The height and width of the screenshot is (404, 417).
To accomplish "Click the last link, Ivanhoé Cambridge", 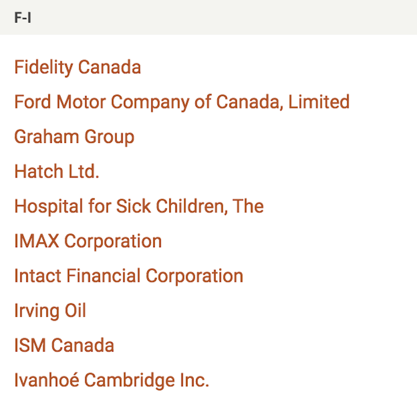I will pos(111,380).
